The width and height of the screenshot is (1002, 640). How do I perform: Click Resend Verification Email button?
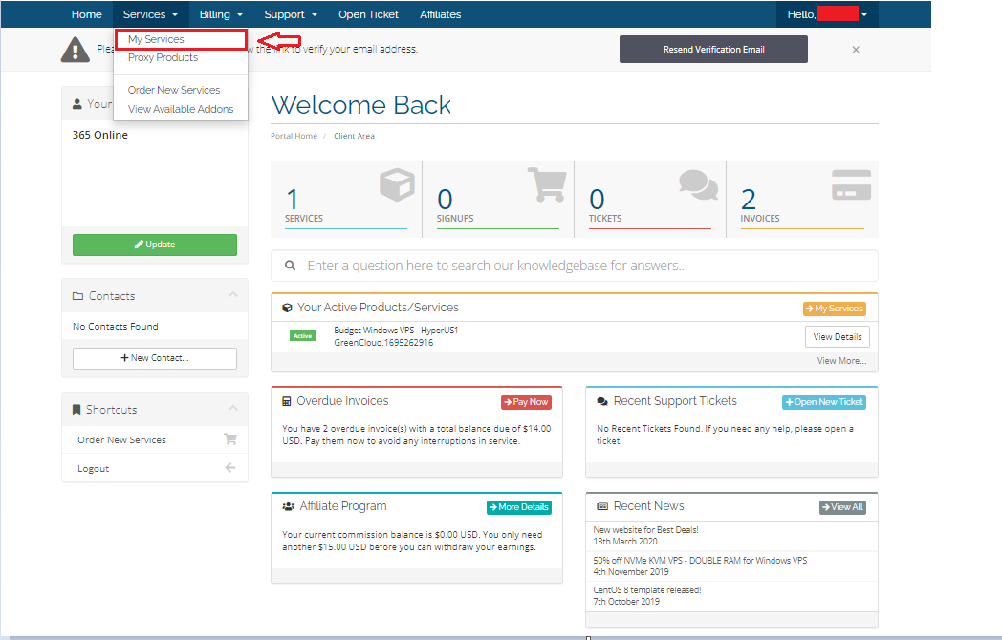[x=713, y=49]
